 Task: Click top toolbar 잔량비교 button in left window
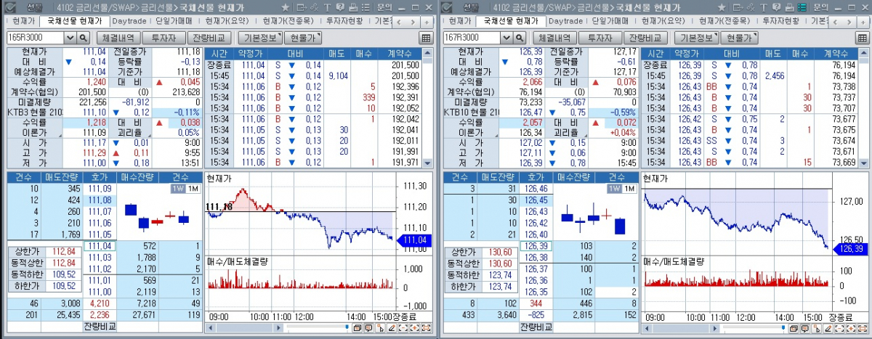pyautogui.click(x=209, y=38)
